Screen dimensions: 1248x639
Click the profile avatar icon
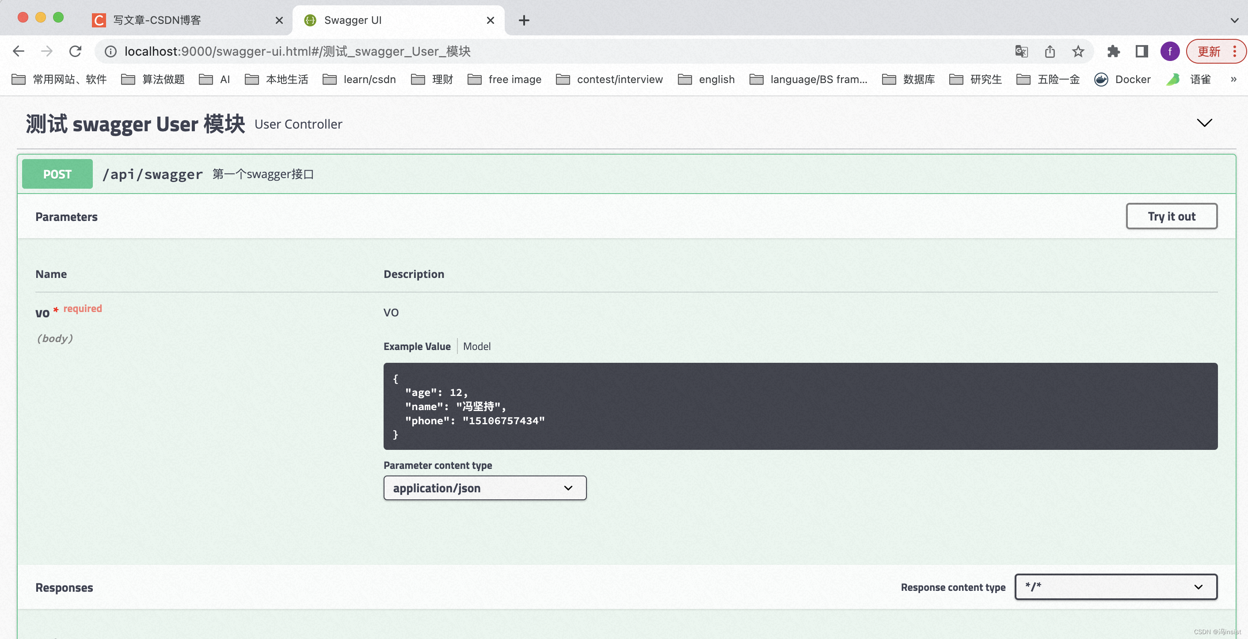[1170, 51]
